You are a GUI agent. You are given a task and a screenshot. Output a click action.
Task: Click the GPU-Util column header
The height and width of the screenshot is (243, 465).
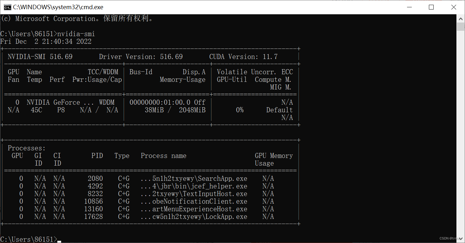pyautogui.click(x=232, y=80)
